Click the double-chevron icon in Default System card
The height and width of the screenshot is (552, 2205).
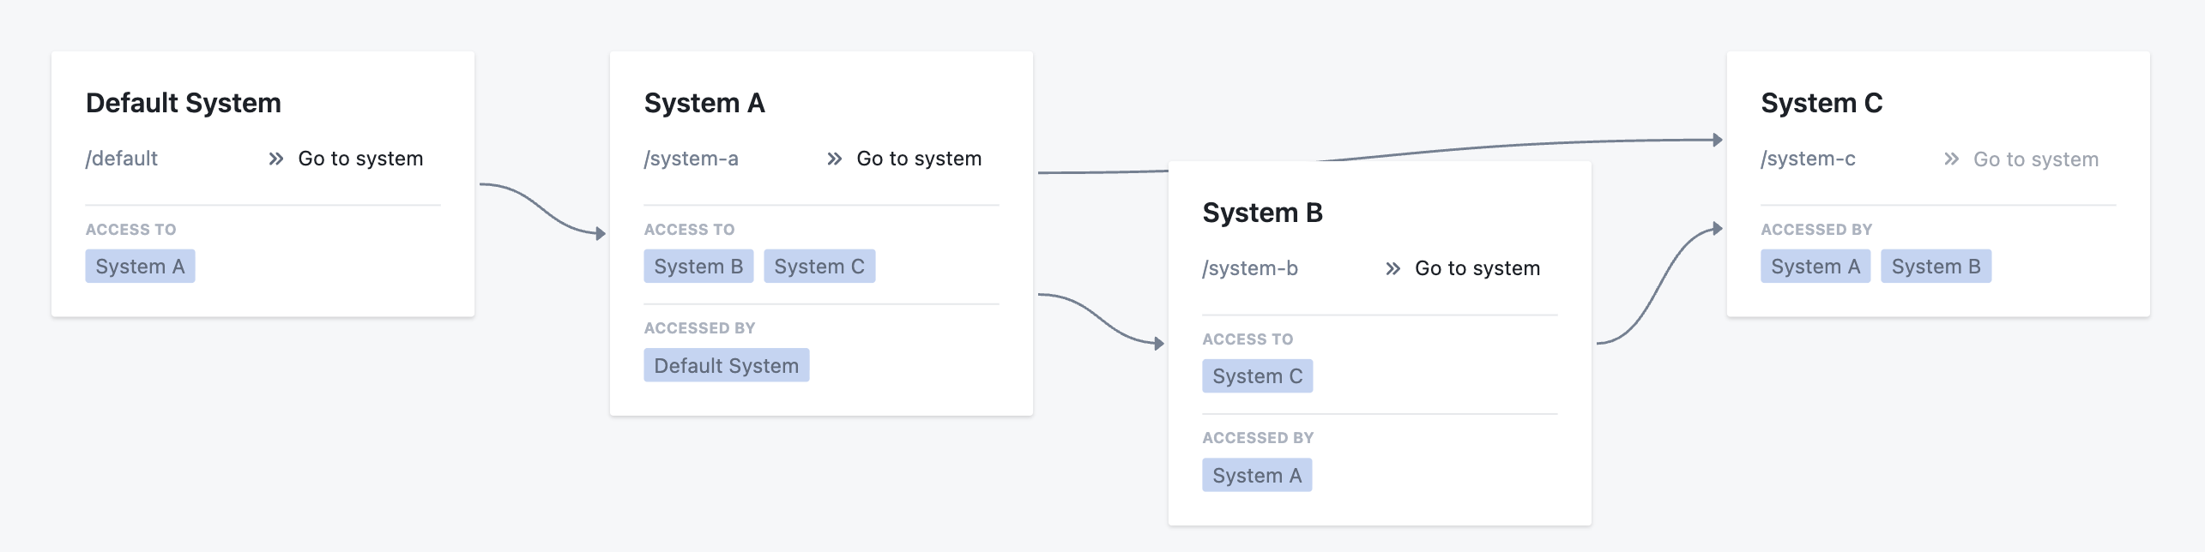tap(275, 159)
